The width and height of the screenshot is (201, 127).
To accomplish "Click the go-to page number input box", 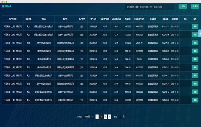I will [x=120, y=117].
